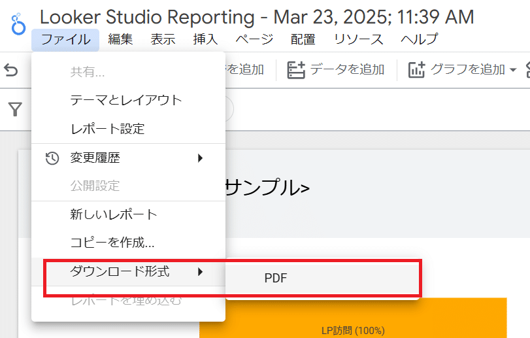Image resolution: width=530 pixels, height=338 pixels.
Task: Open the ページ menu
Action: click(254, 39)
